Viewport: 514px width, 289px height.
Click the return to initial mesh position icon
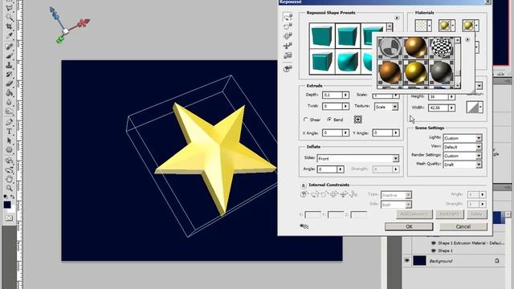pyautogui.click(x=288, y=68)
